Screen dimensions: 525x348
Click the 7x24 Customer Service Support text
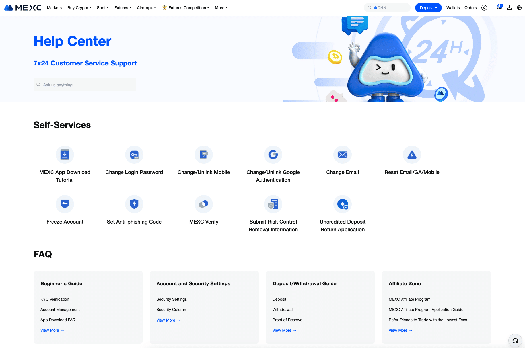(85, 63)
